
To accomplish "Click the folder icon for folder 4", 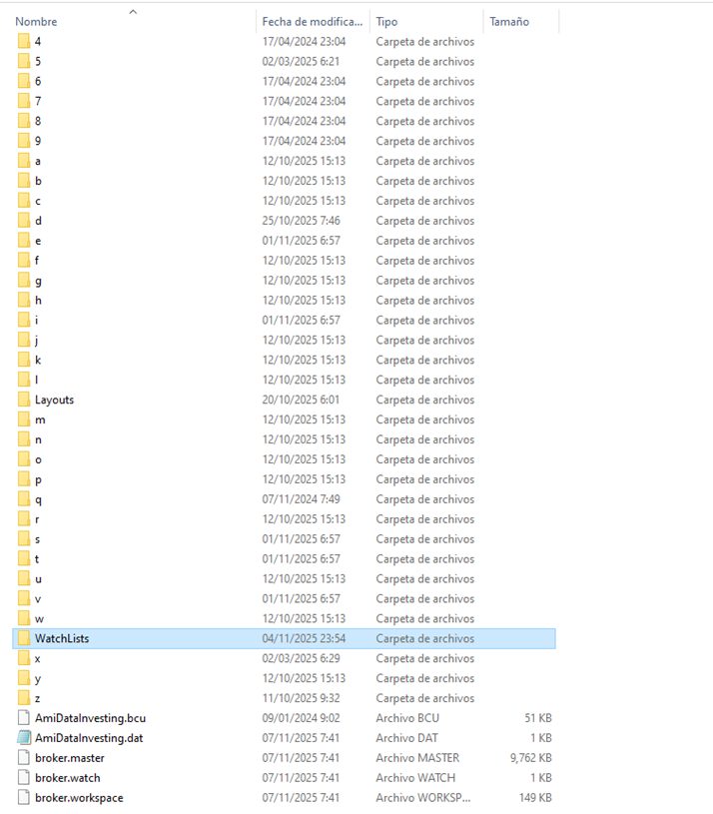I will (x=24, y=41).
